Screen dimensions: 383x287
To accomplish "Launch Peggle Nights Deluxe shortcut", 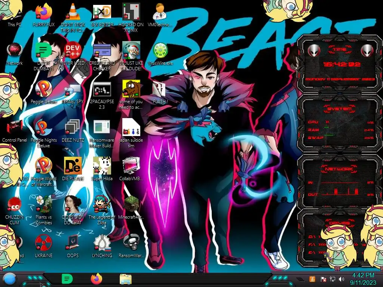I will click(44, 133).
